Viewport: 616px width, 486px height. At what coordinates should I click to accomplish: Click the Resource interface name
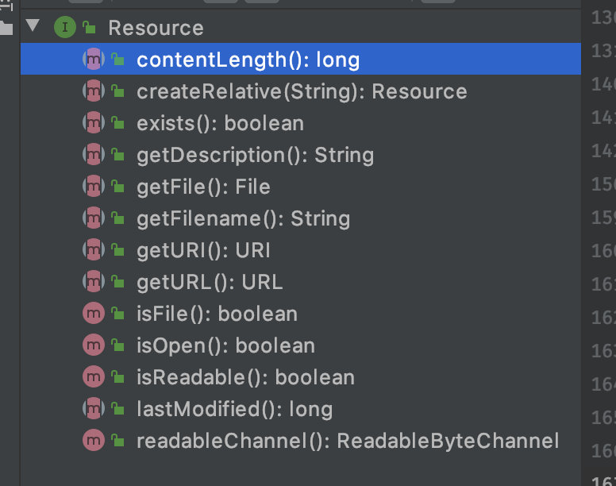(x=156, y=28)
